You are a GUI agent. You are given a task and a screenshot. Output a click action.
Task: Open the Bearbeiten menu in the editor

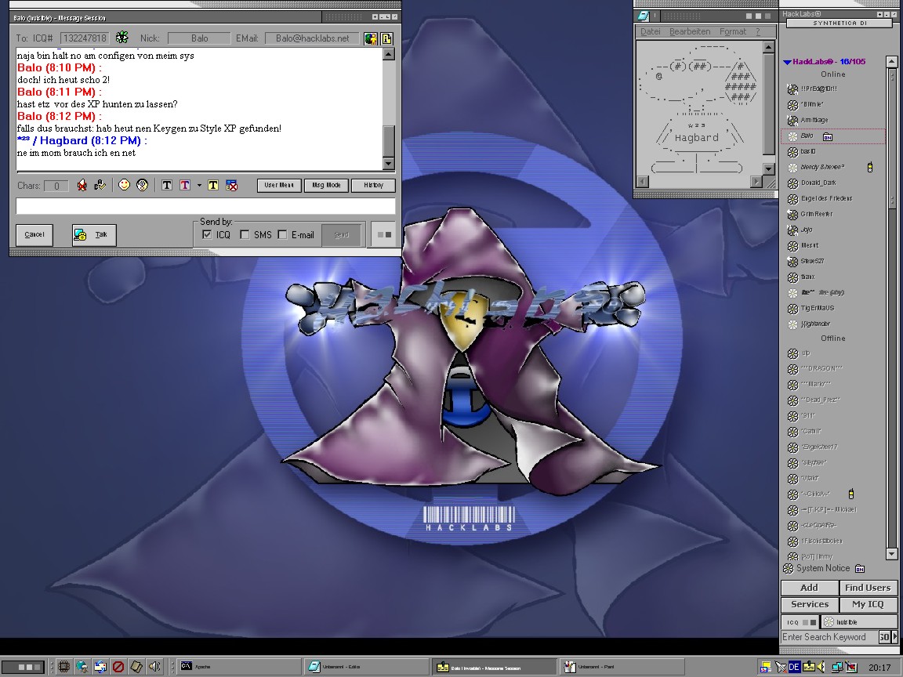click(x=690, y=32)
